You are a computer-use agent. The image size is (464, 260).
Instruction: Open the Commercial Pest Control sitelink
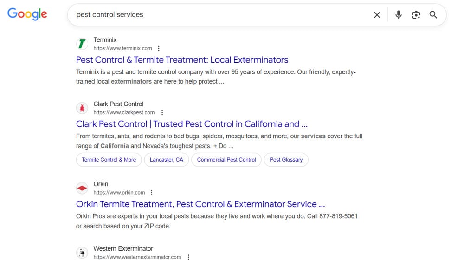[226, 160]
